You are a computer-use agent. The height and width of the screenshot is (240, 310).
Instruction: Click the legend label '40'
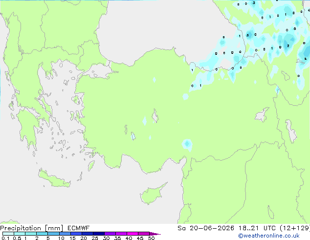click(129, 238)
